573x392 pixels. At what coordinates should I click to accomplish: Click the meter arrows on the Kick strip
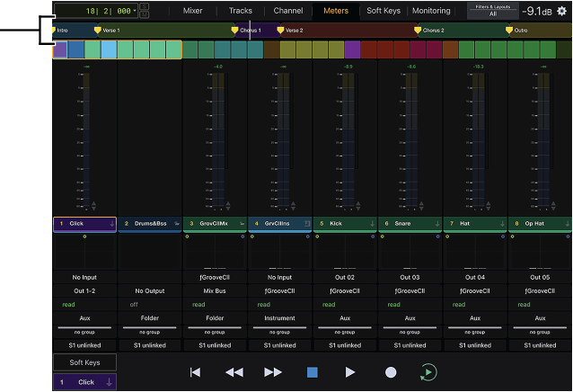pos(358,206)
